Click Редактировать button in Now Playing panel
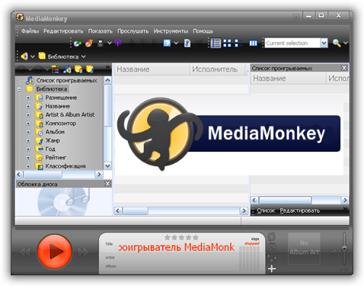 coord(300,210)
